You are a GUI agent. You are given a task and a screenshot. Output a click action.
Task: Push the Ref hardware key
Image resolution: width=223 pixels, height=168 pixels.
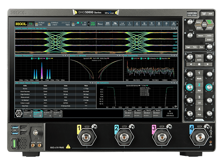(x=199, y=90)
